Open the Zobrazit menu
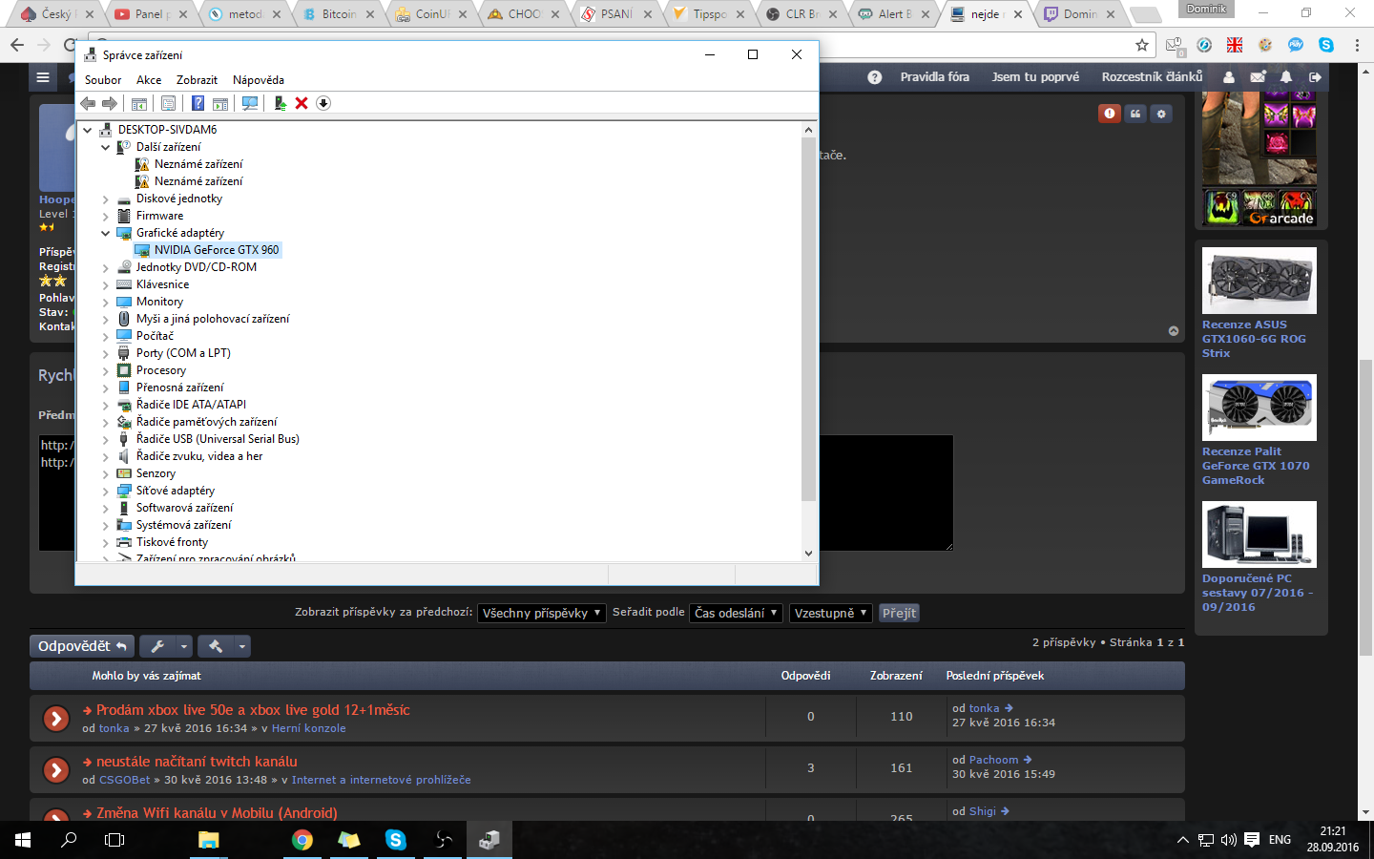 point(197,80)
